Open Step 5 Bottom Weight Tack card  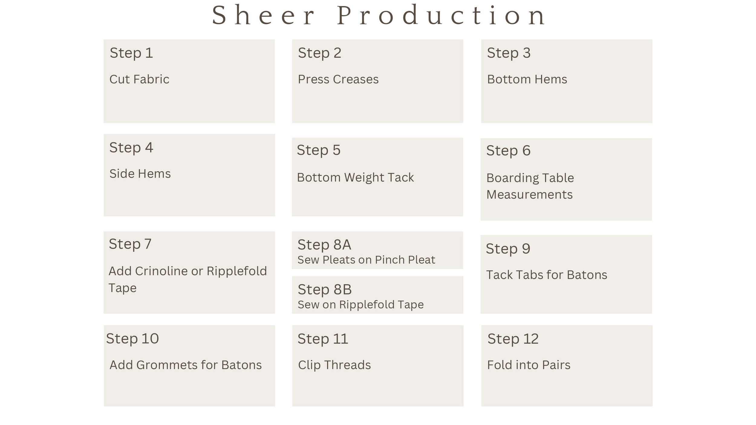377,177
